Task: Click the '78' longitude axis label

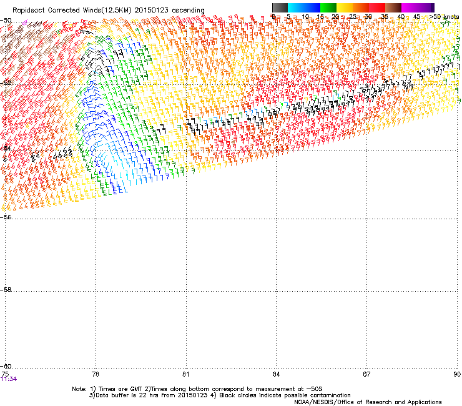Action: [96, 374]
